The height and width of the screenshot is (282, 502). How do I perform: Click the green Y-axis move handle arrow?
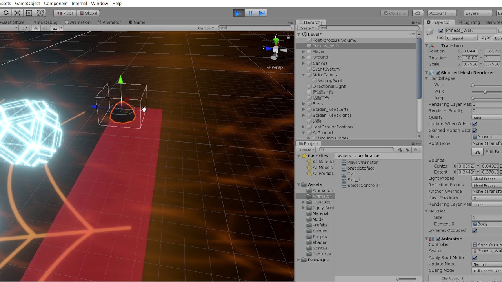click(x=121, y=80)
